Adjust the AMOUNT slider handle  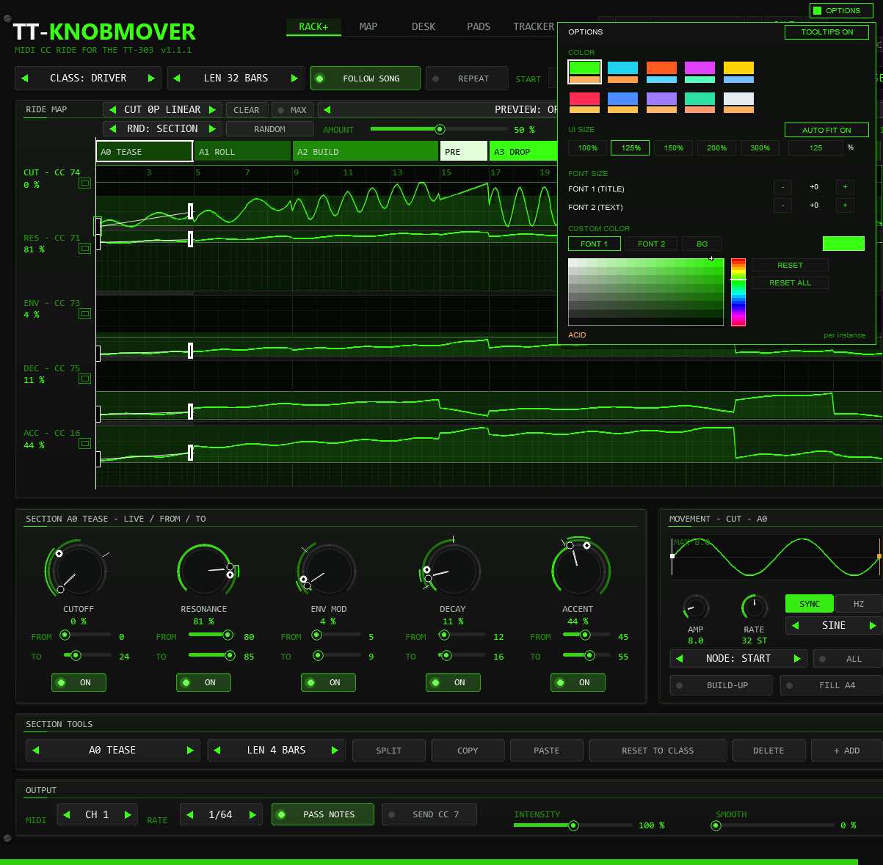tap(440, 130)
